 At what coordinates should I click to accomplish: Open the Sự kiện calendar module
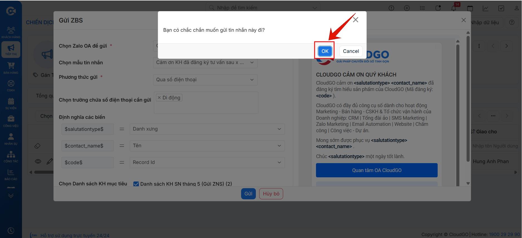pos(11,104)
